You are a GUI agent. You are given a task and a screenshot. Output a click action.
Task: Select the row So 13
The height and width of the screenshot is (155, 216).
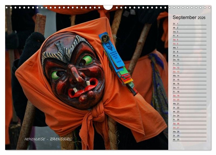pos(190,72)
